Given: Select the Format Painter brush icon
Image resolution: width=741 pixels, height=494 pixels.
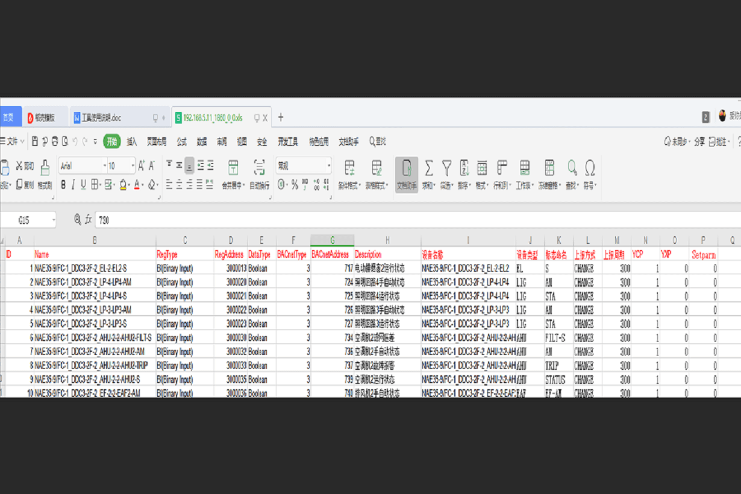Looking at the screenshot, I should [x=45, y=168].
